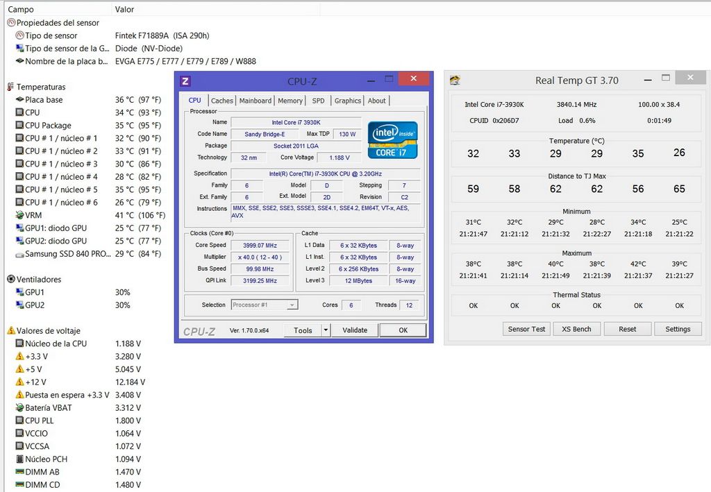
Task: Click the CPU Package chip icon
Action: 20,126
